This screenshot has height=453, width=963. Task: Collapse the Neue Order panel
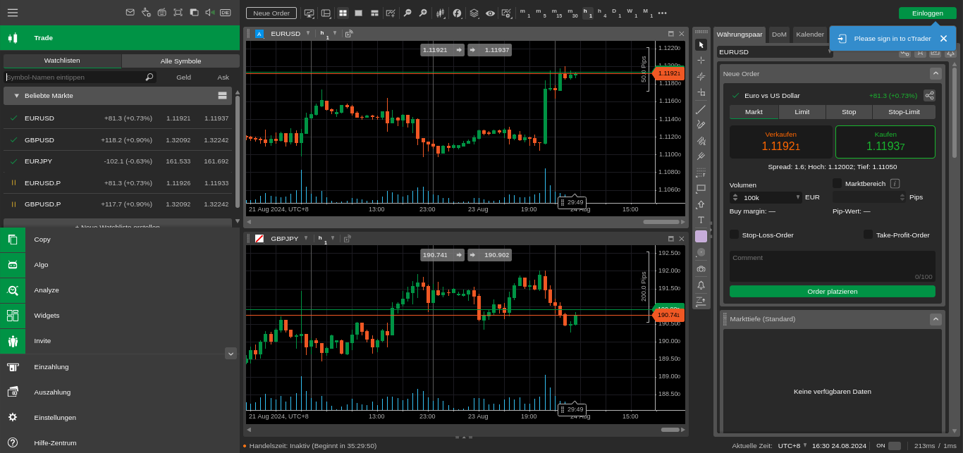pos(936,73)
